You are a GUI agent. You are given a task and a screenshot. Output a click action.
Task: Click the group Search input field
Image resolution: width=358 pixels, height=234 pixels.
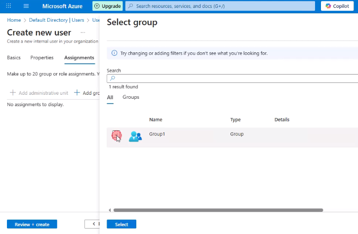pyautogui.click(x=232, y=78)
